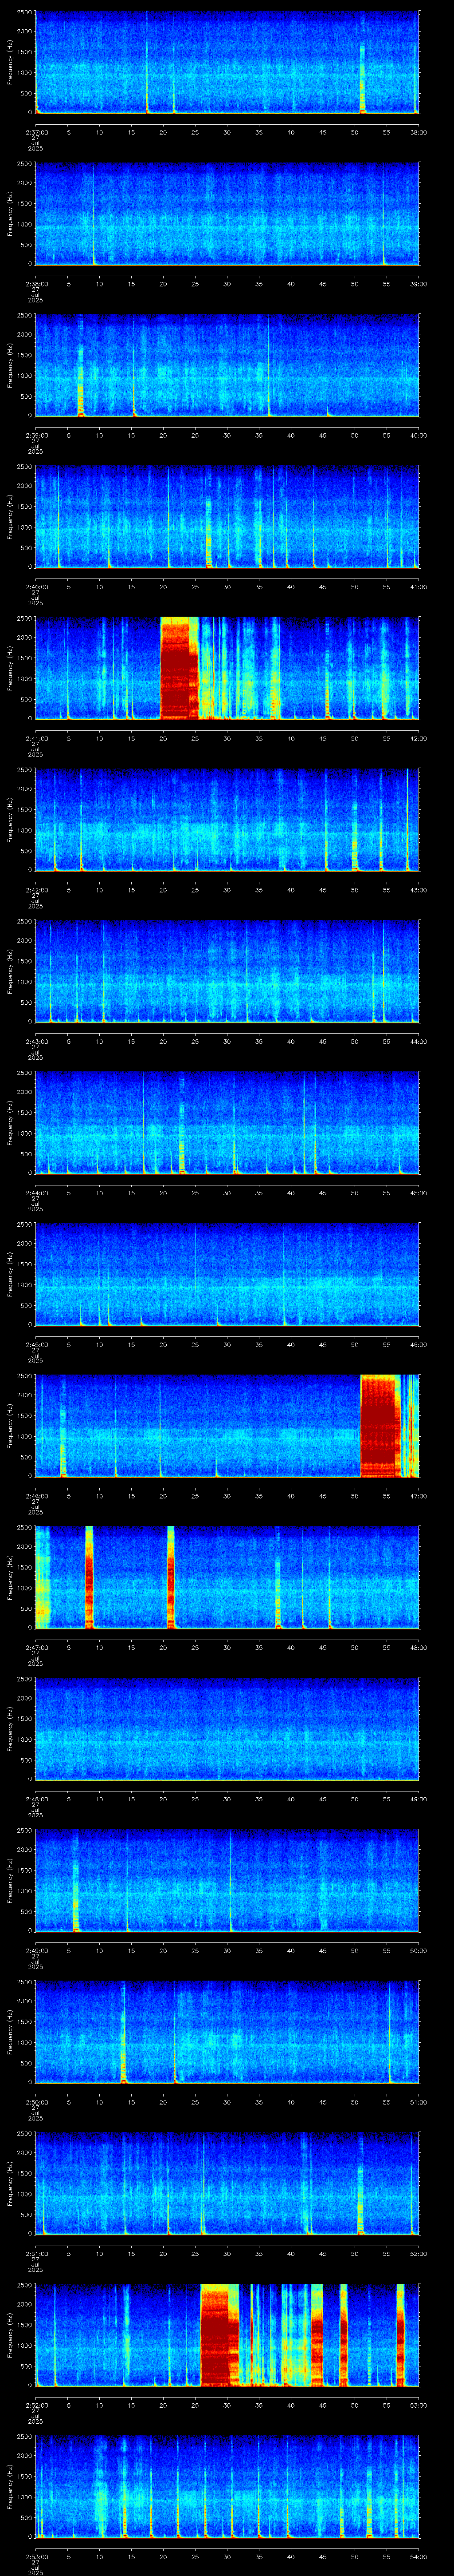
Task: Click the 54:00 end time label
Action: click(419, 2556)
